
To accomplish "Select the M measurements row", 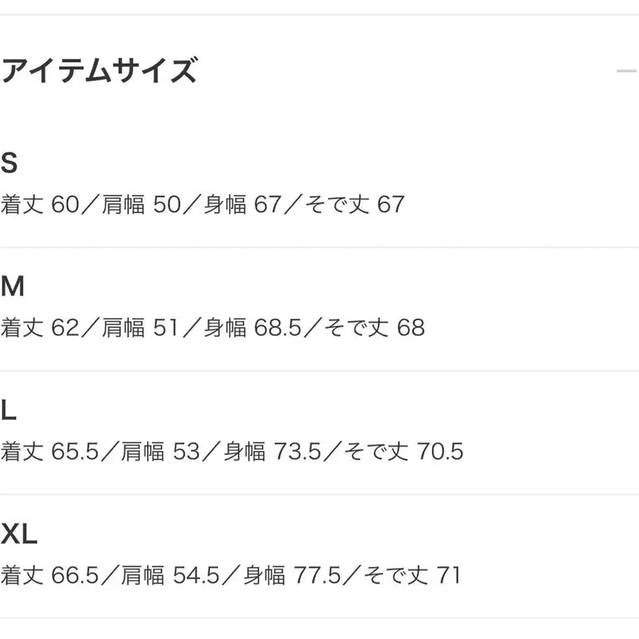I will pyautogui.click(x=213, y=328).
